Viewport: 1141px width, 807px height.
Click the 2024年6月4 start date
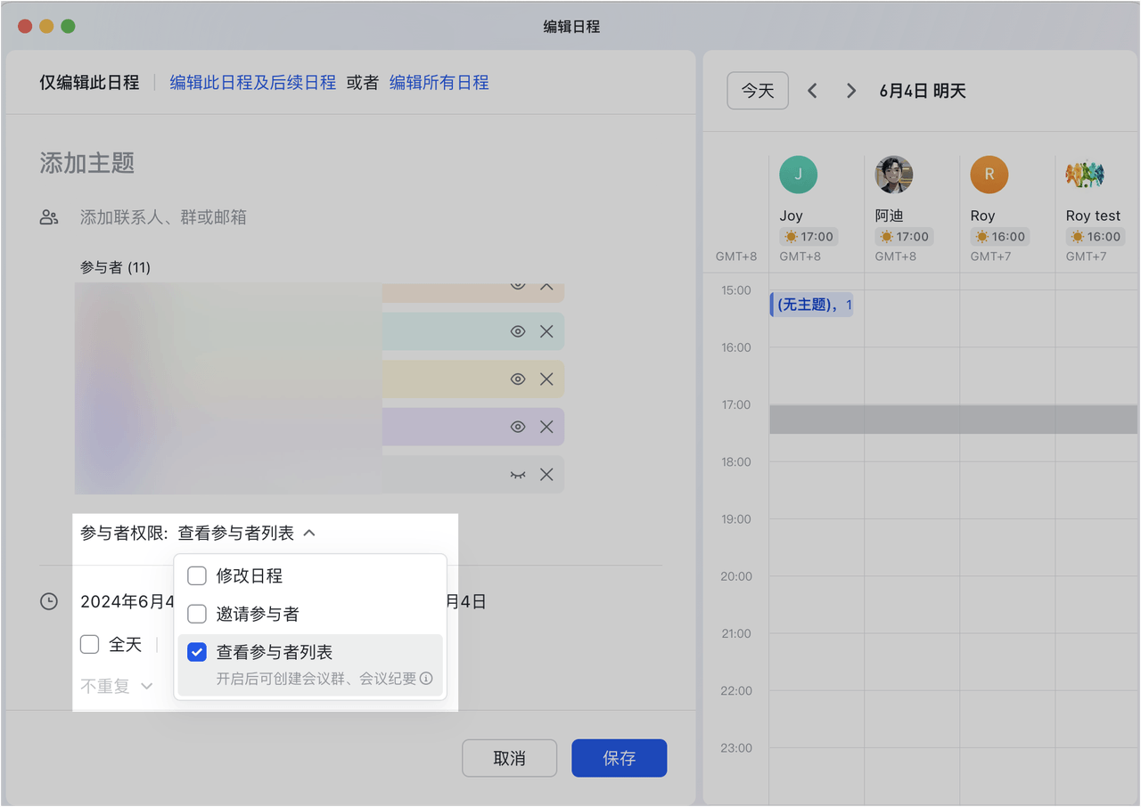tap(127, 602)
